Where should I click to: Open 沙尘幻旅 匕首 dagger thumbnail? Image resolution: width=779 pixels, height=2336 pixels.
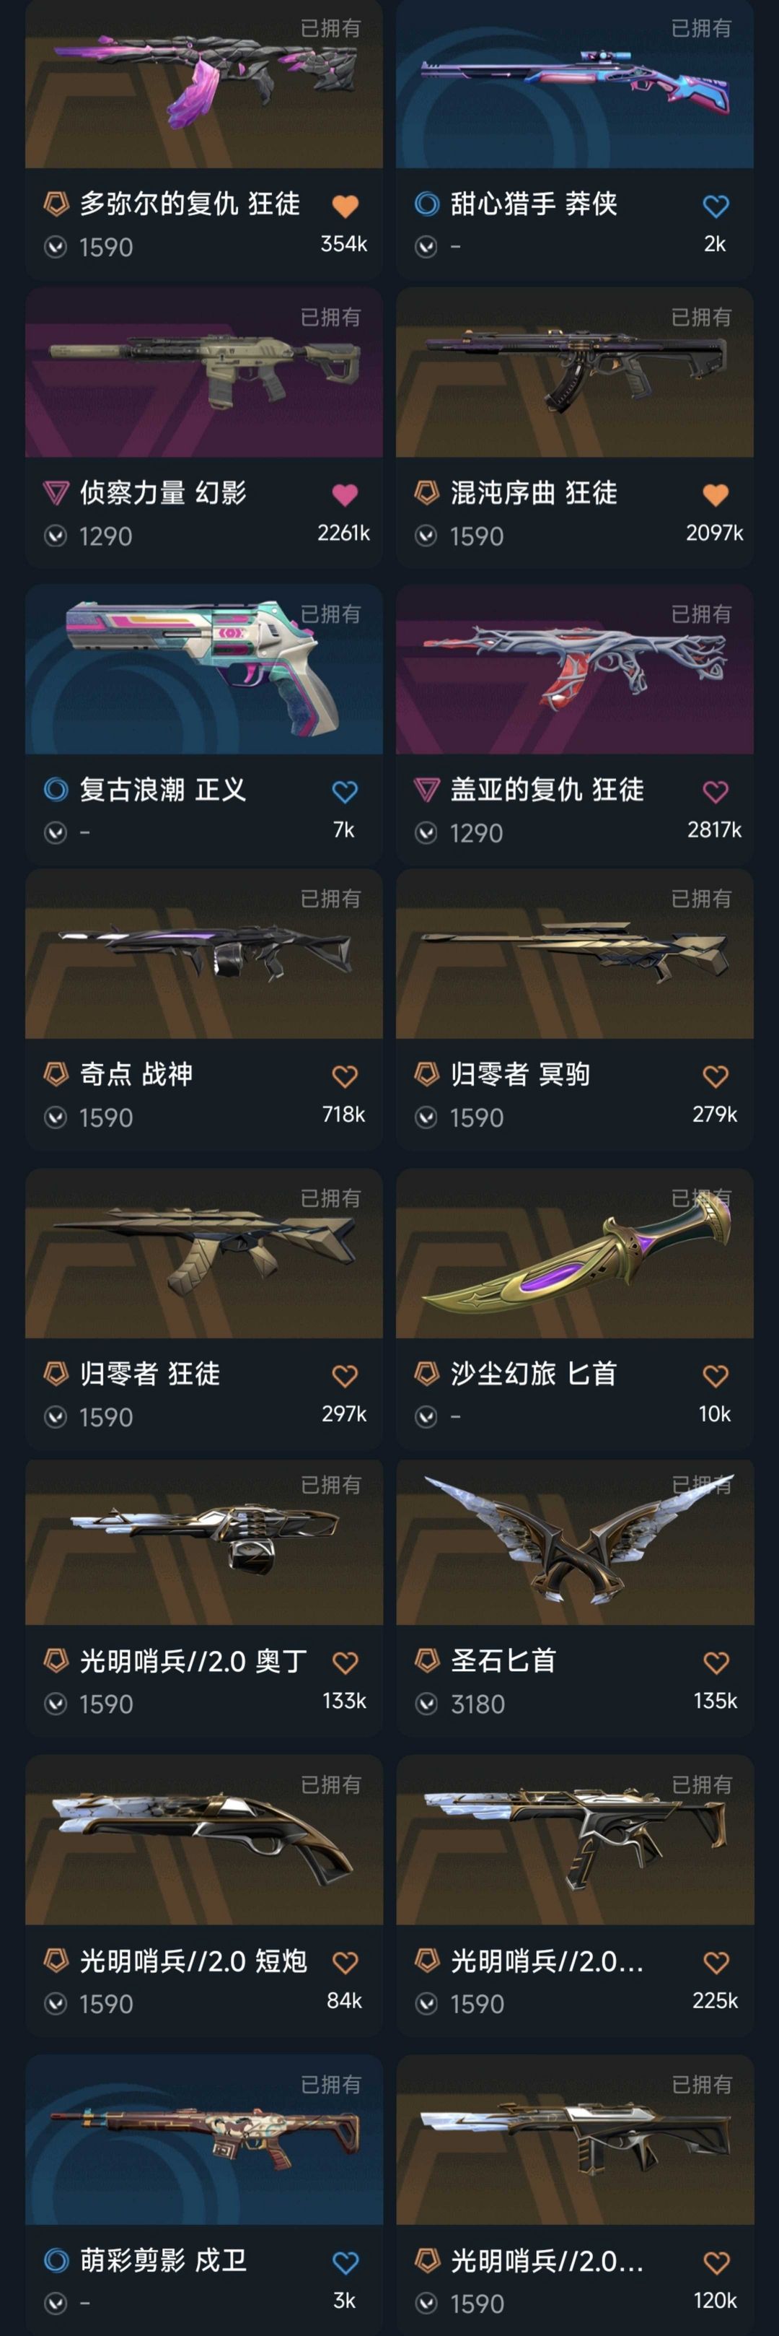[574, 1254]
